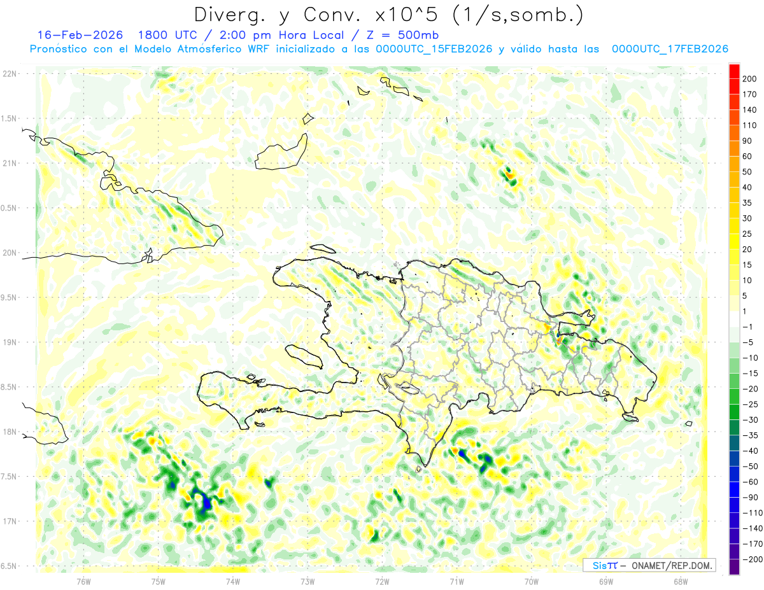Select the positive color bar label '40'
764x590 pixels.
tap(747, 187)
